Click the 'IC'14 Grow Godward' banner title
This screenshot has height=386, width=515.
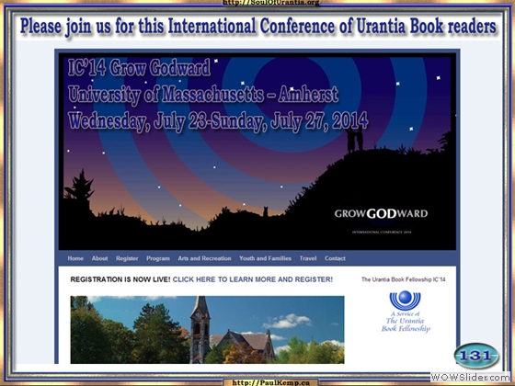point(139,68)
